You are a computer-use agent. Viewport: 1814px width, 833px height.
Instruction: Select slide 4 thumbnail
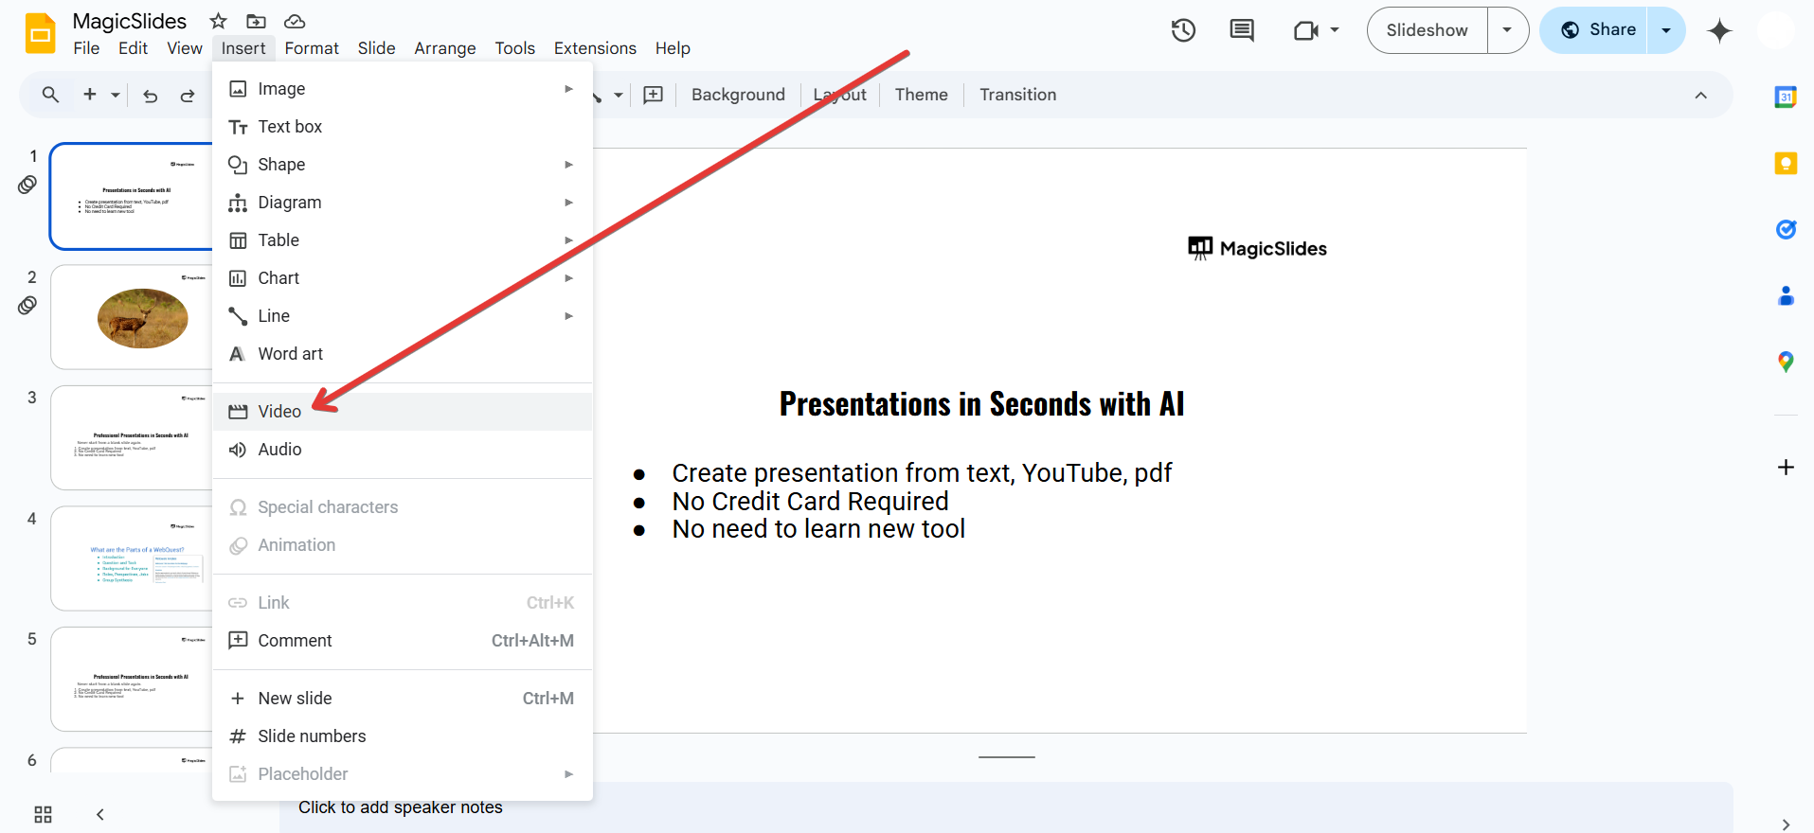coord(132,558)
